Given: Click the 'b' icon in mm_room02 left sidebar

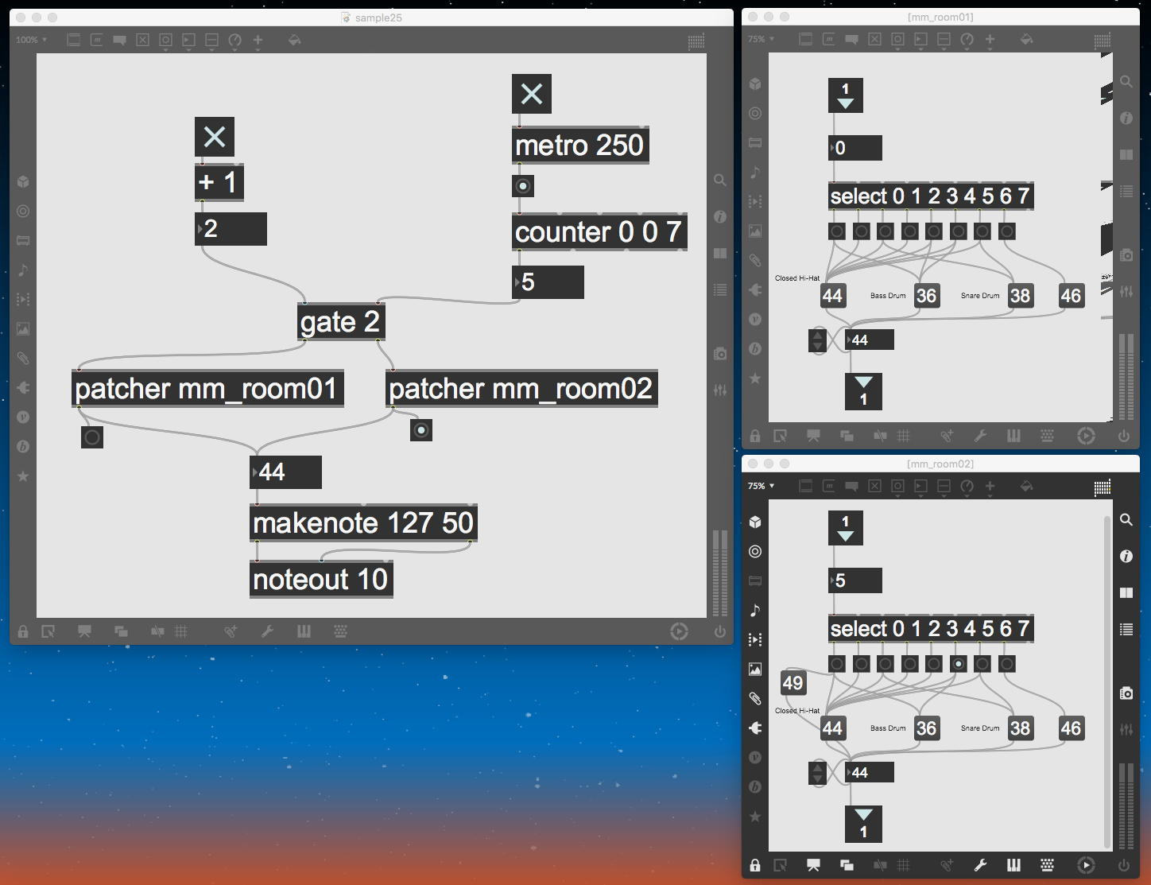Looking at the screenshot, I should [755, 786].
